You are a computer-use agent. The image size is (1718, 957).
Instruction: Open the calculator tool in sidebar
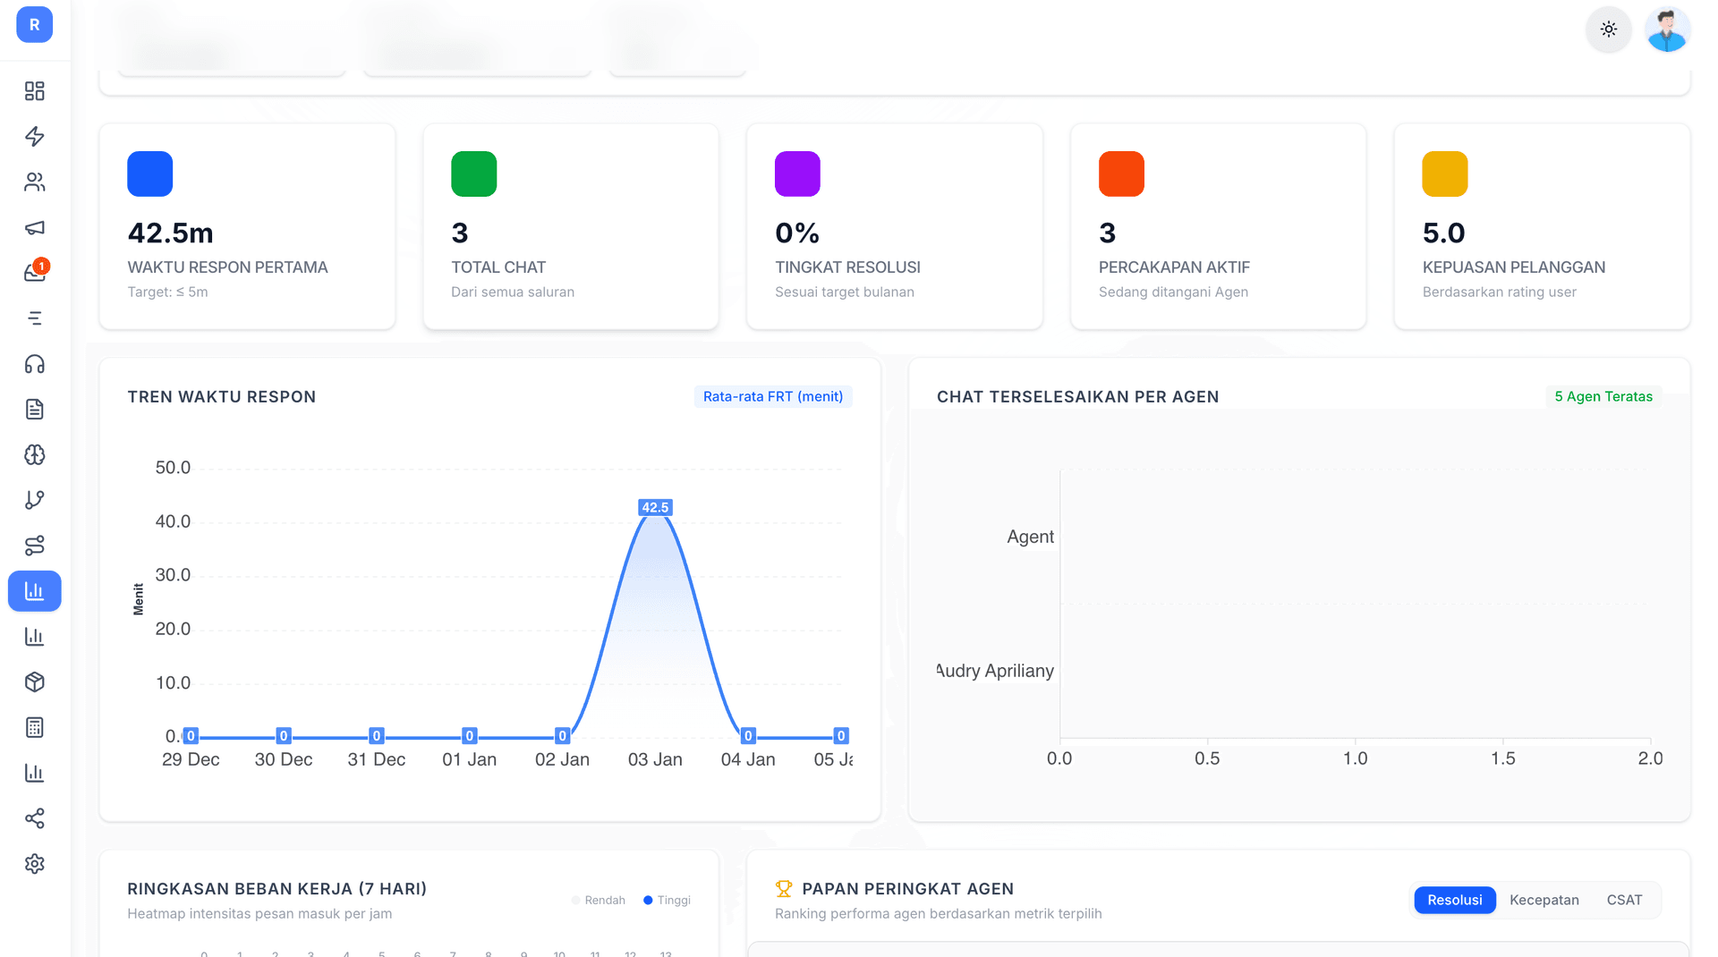click(35, 727)
